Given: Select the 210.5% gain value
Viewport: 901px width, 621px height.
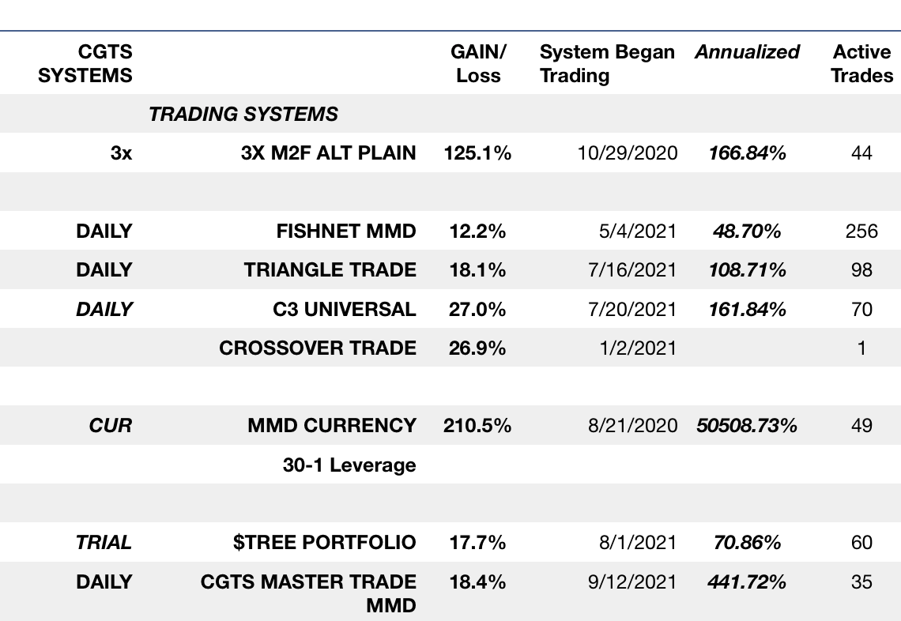Looking at the screenshot, I should (477, 425).
